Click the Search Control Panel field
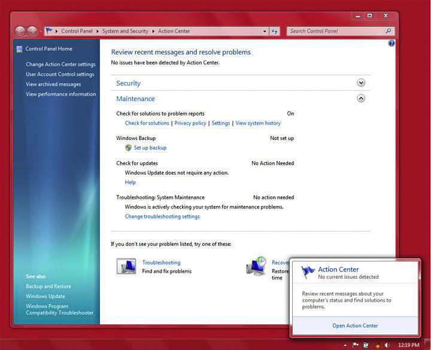The image size is (431, 350). coord(336,31)
